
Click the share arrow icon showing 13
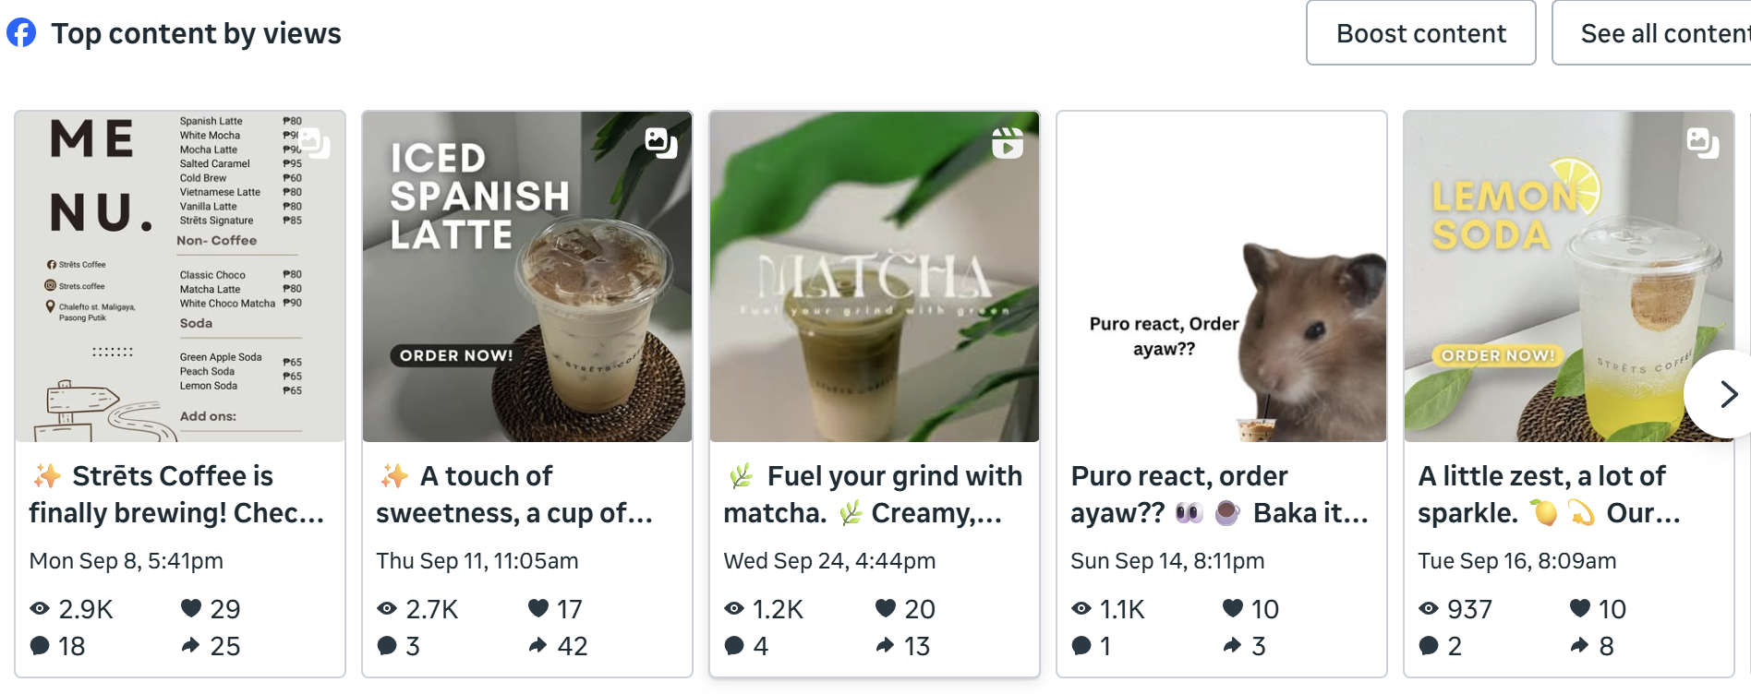[x=885, y=645]
